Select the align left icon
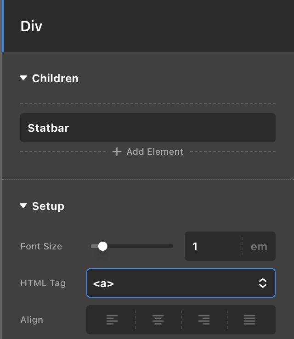 [x=112, y=320]
